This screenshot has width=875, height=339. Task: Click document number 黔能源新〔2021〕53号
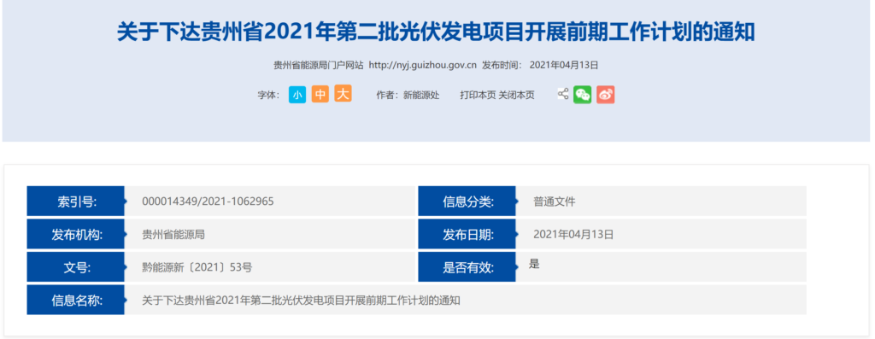(197, 267)
